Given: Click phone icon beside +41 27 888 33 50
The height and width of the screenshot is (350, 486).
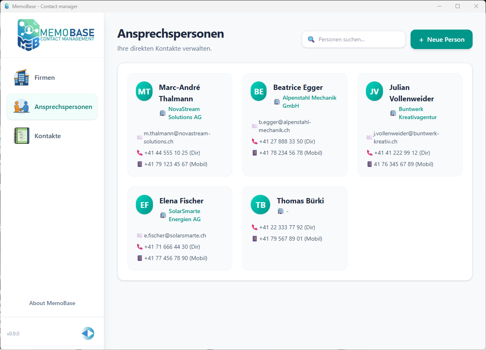Looking at the screenshot, I should click(254, 141).
